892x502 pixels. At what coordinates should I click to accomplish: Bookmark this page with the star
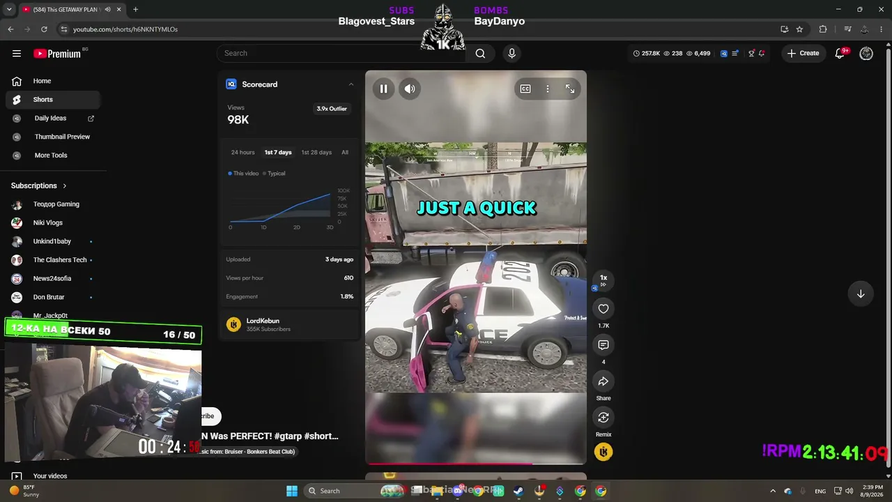click(x=799, y=29)
